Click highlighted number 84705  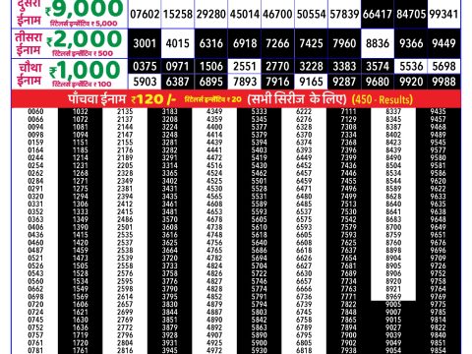click(411, 15)
